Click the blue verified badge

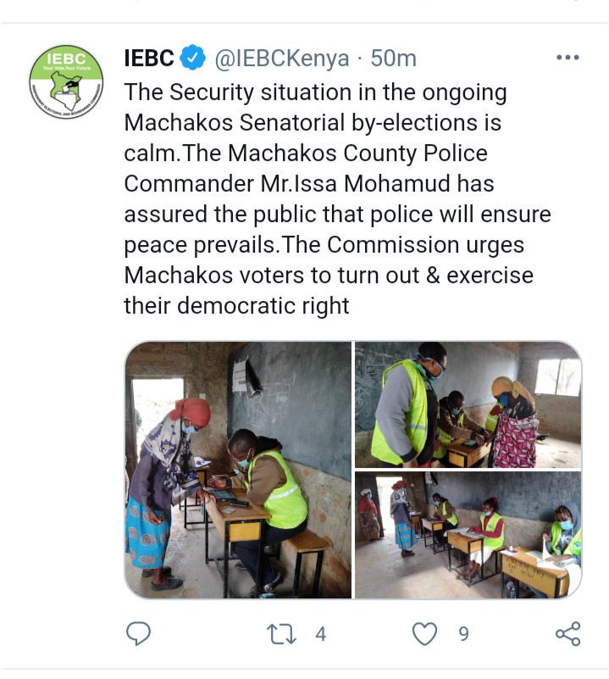pos(192,58)
